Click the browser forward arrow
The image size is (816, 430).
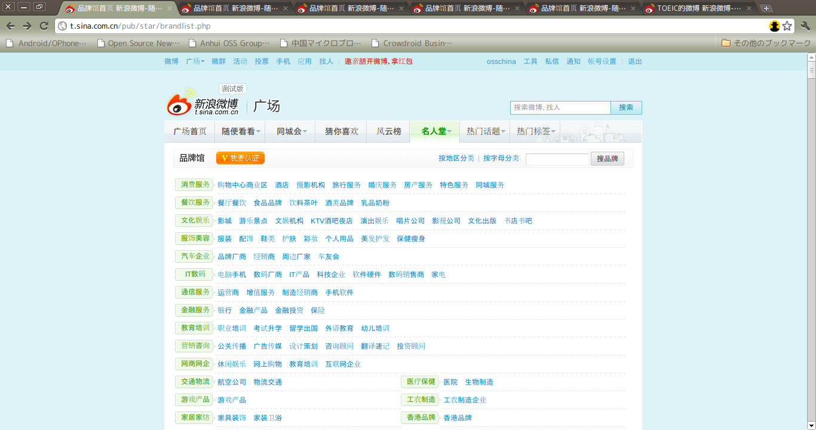click(27, 26)
